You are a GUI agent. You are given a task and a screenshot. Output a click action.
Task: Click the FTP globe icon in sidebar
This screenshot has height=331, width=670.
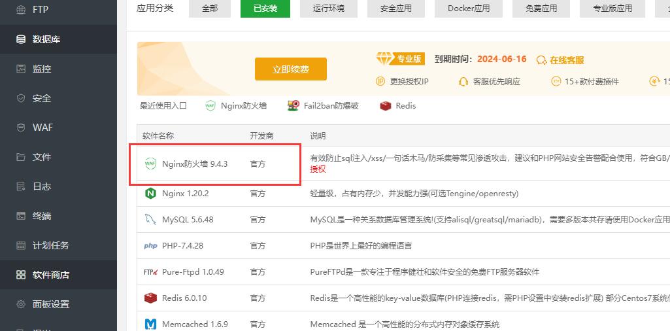[x=20, y=10]
